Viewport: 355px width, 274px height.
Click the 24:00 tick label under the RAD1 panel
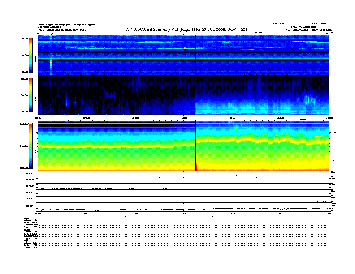329,118
